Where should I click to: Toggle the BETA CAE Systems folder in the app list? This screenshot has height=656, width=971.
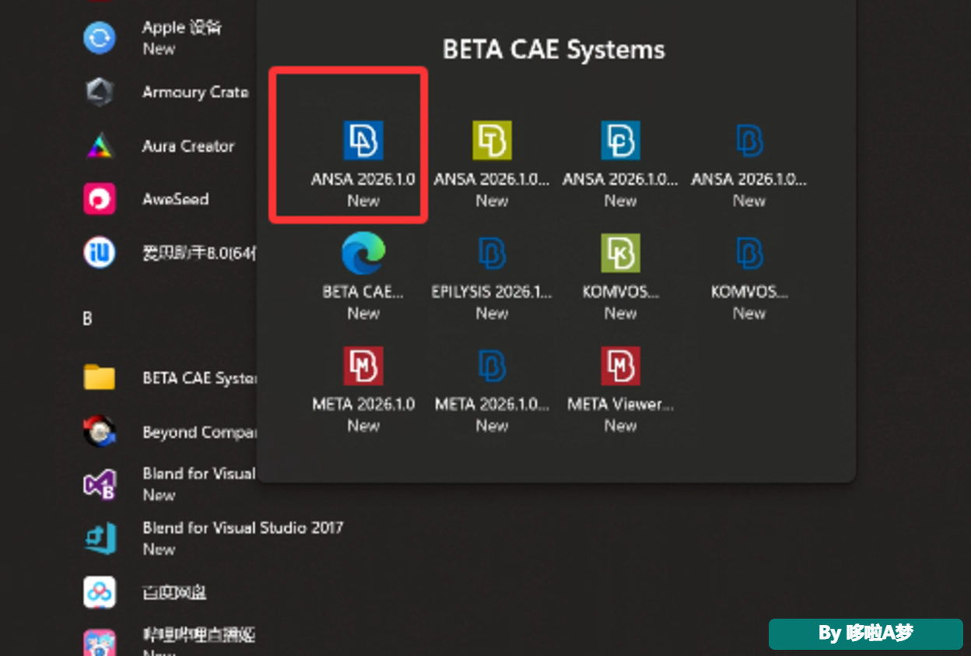pos(170,378)
